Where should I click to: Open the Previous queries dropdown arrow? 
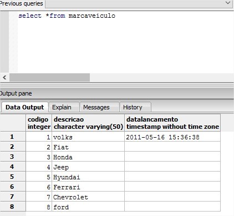click(x=228, y=3)
